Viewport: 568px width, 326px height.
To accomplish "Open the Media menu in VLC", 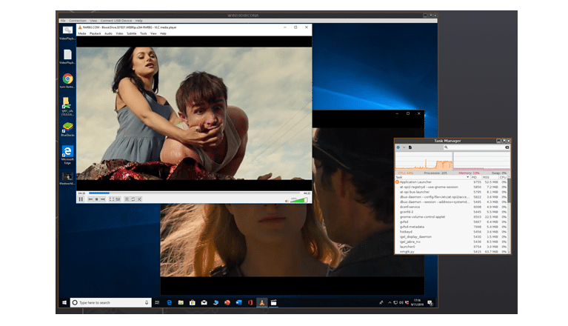I will [x=82, y=33].
